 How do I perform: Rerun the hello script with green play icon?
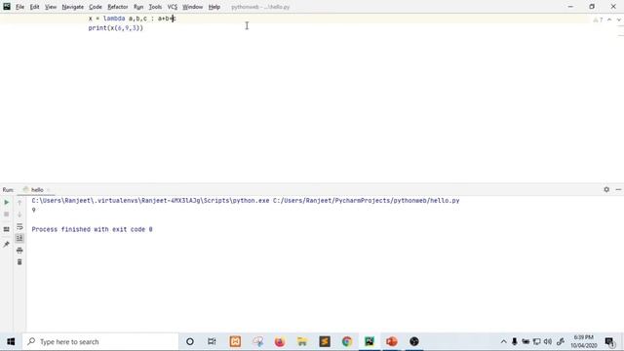tap(7, 203)
